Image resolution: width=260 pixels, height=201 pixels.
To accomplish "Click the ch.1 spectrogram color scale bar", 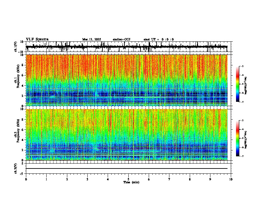I will point(238,84).
